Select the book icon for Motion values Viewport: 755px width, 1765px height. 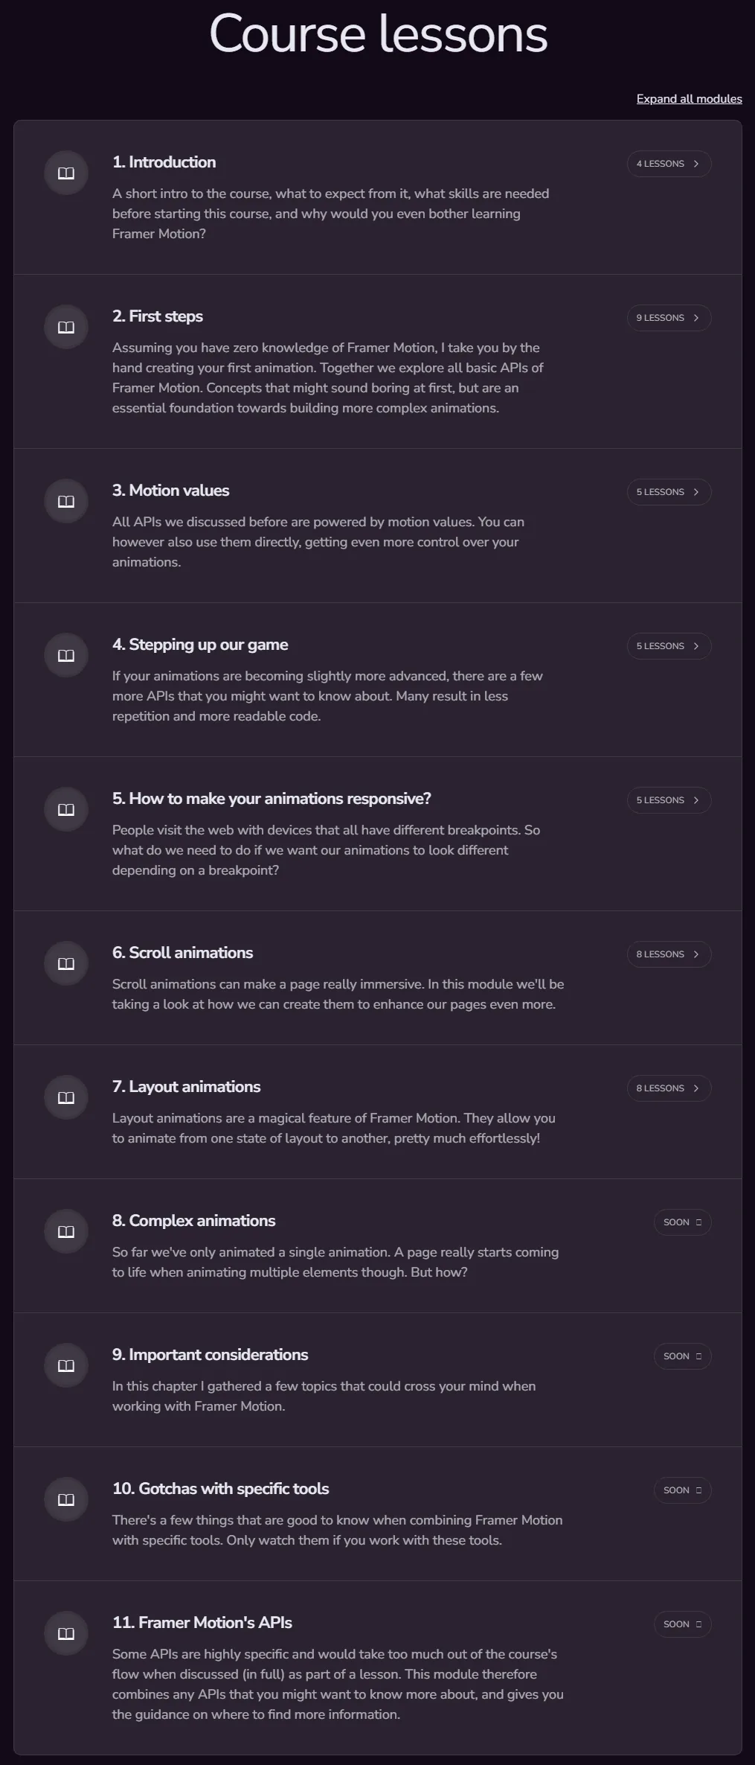(66, 502)
